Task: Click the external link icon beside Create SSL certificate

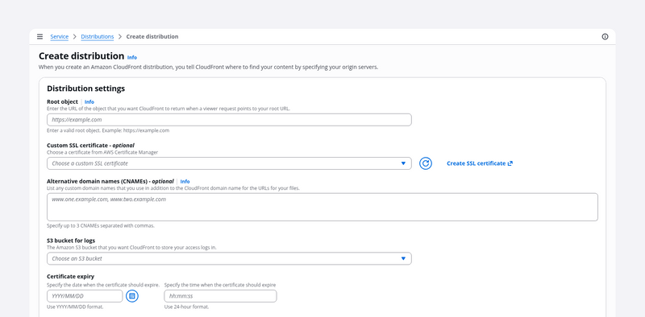Action: [510, 163]
